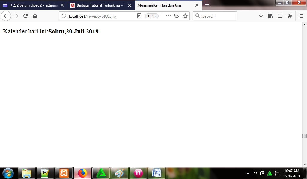Bookmark this page with the star icon
The height and width of the screenshot is (179, 307).
pyautogui.click(x=185, y=16)
